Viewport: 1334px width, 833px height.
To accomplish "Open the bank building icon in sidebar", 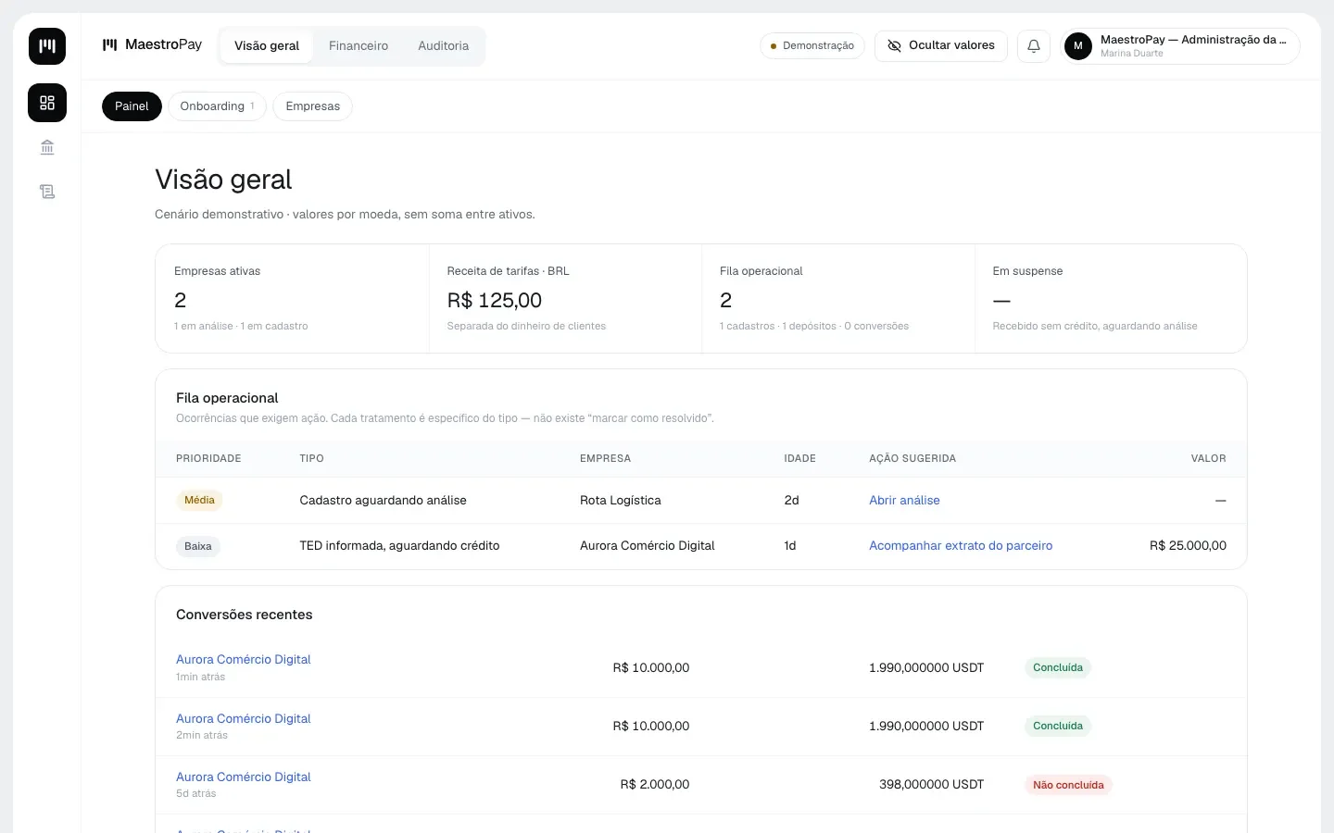I will coord(47,147).
